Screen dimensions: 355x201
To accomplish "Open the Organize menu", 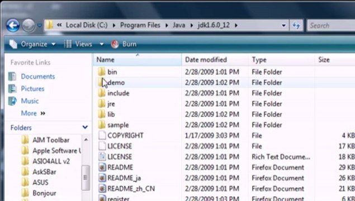I will [x=32, y=44].
